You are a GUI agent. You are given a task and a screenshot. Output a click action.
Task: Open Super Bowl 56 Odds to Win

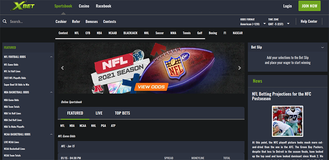pos(16,85)
